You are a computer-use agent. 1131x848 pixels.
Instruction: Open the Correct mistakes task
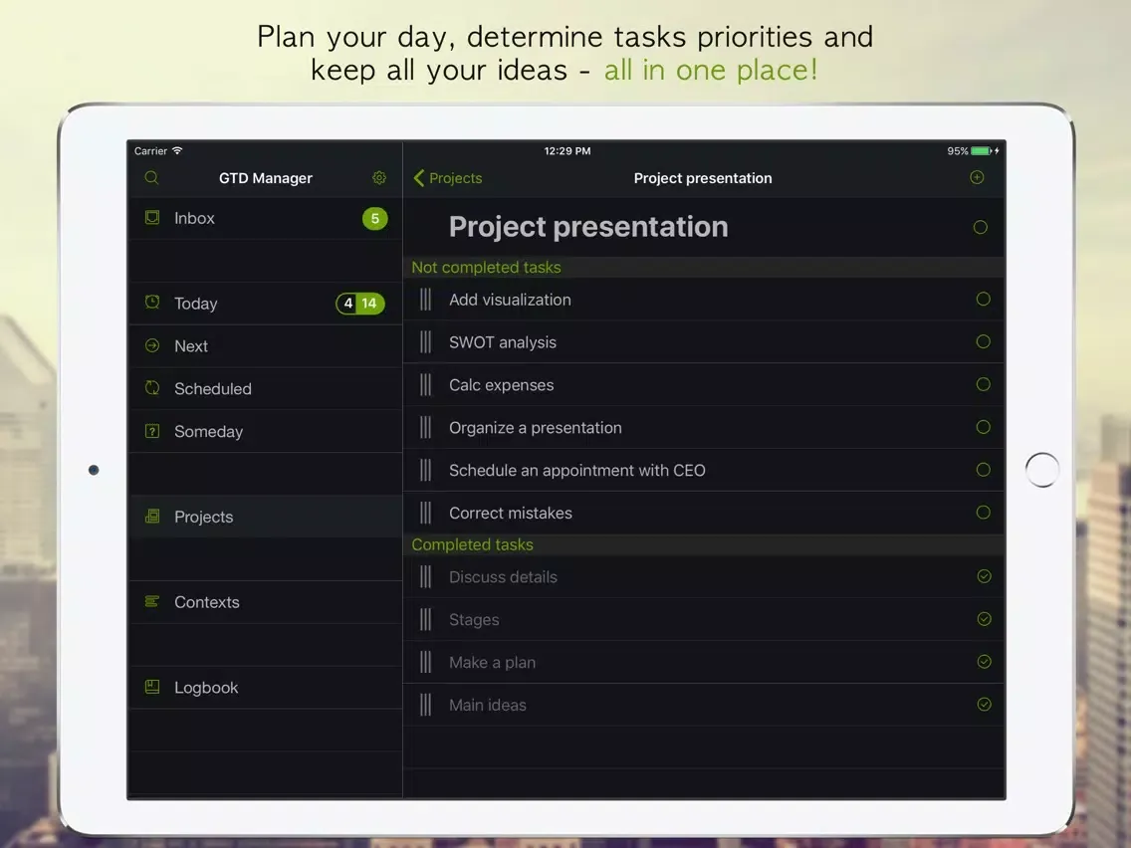click(x=703, y=513)
